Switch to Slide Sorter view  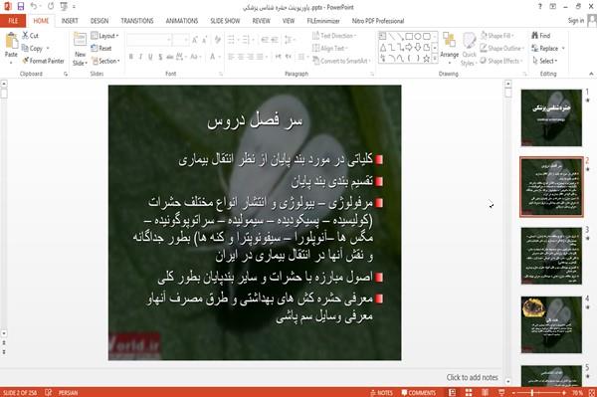click(469, 392)
